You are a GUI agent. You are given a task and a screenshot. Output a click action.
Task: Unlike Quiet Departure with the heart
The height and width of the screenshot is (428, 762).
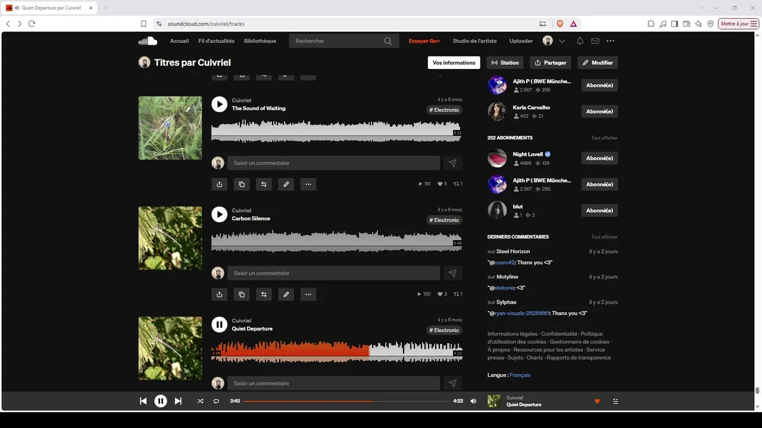(x=597, y=401)
